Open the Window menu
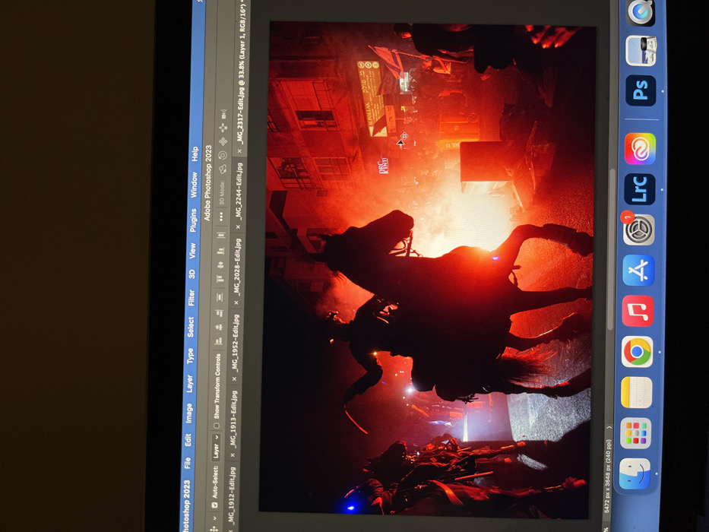 194,185
